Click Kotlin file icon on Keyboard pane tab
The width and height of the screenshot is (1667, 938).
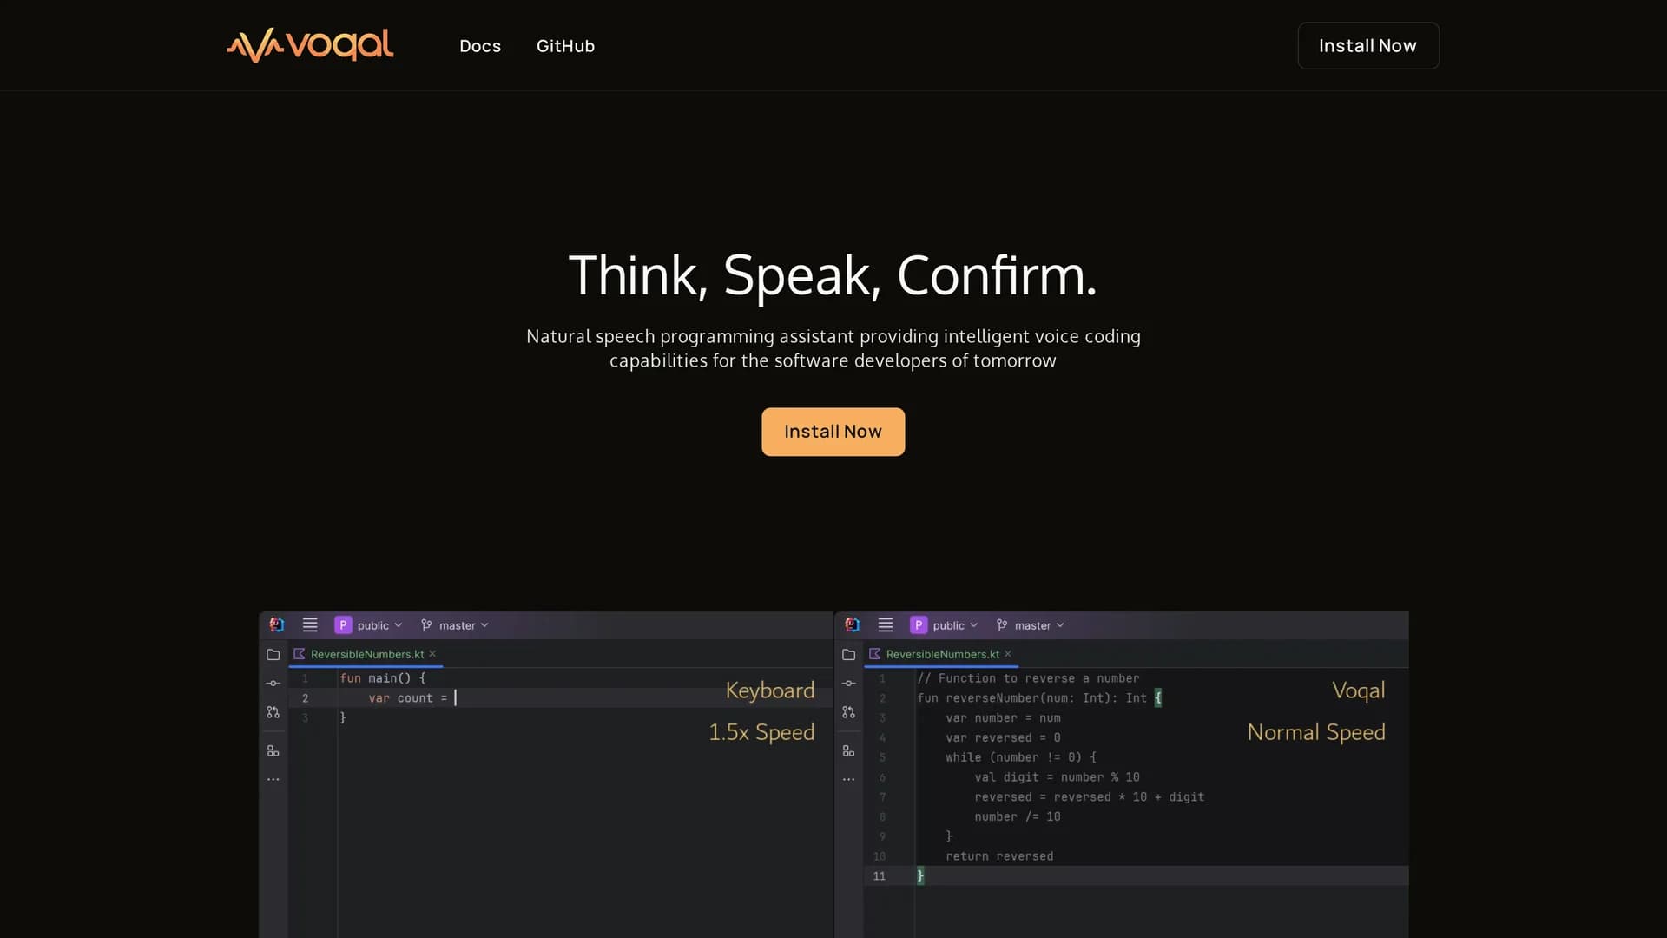[x=300, y=654]
